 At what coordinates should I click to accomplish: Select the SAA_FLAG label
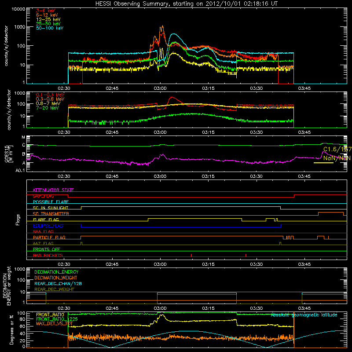coord(43,231)
